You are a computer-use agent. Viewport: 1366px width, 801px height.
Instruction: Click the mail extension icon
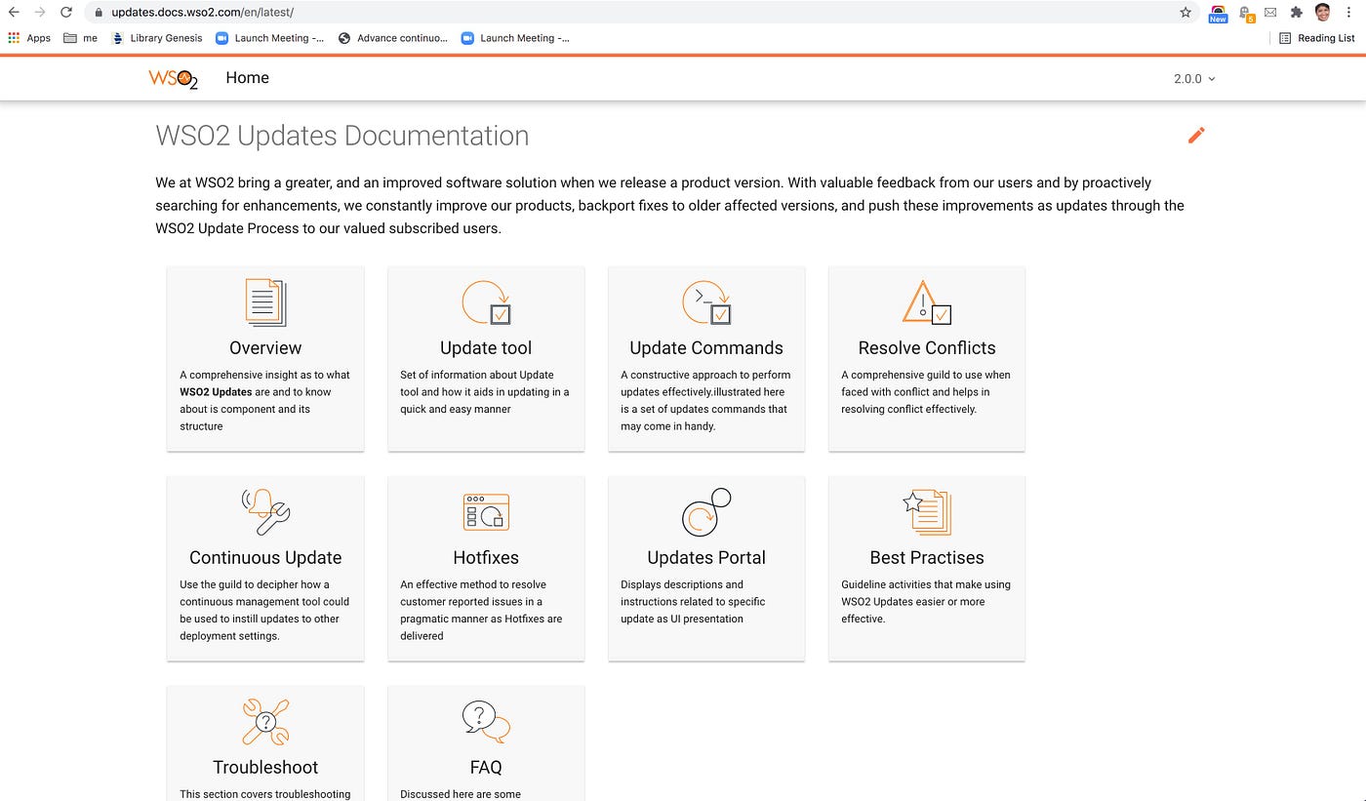[1270, 13]
